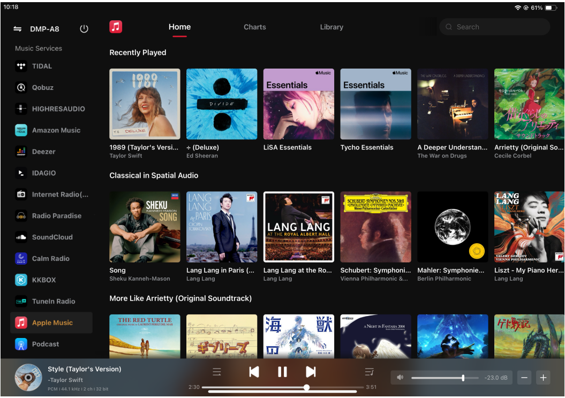This screenshot has width=565, height=398.
Task: Open Ed Sheeran ÷ (Deluxe) album
Action: pos(222,104)
